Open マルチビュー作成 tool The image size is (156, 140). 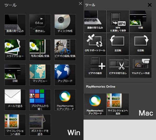pos(141,67)
